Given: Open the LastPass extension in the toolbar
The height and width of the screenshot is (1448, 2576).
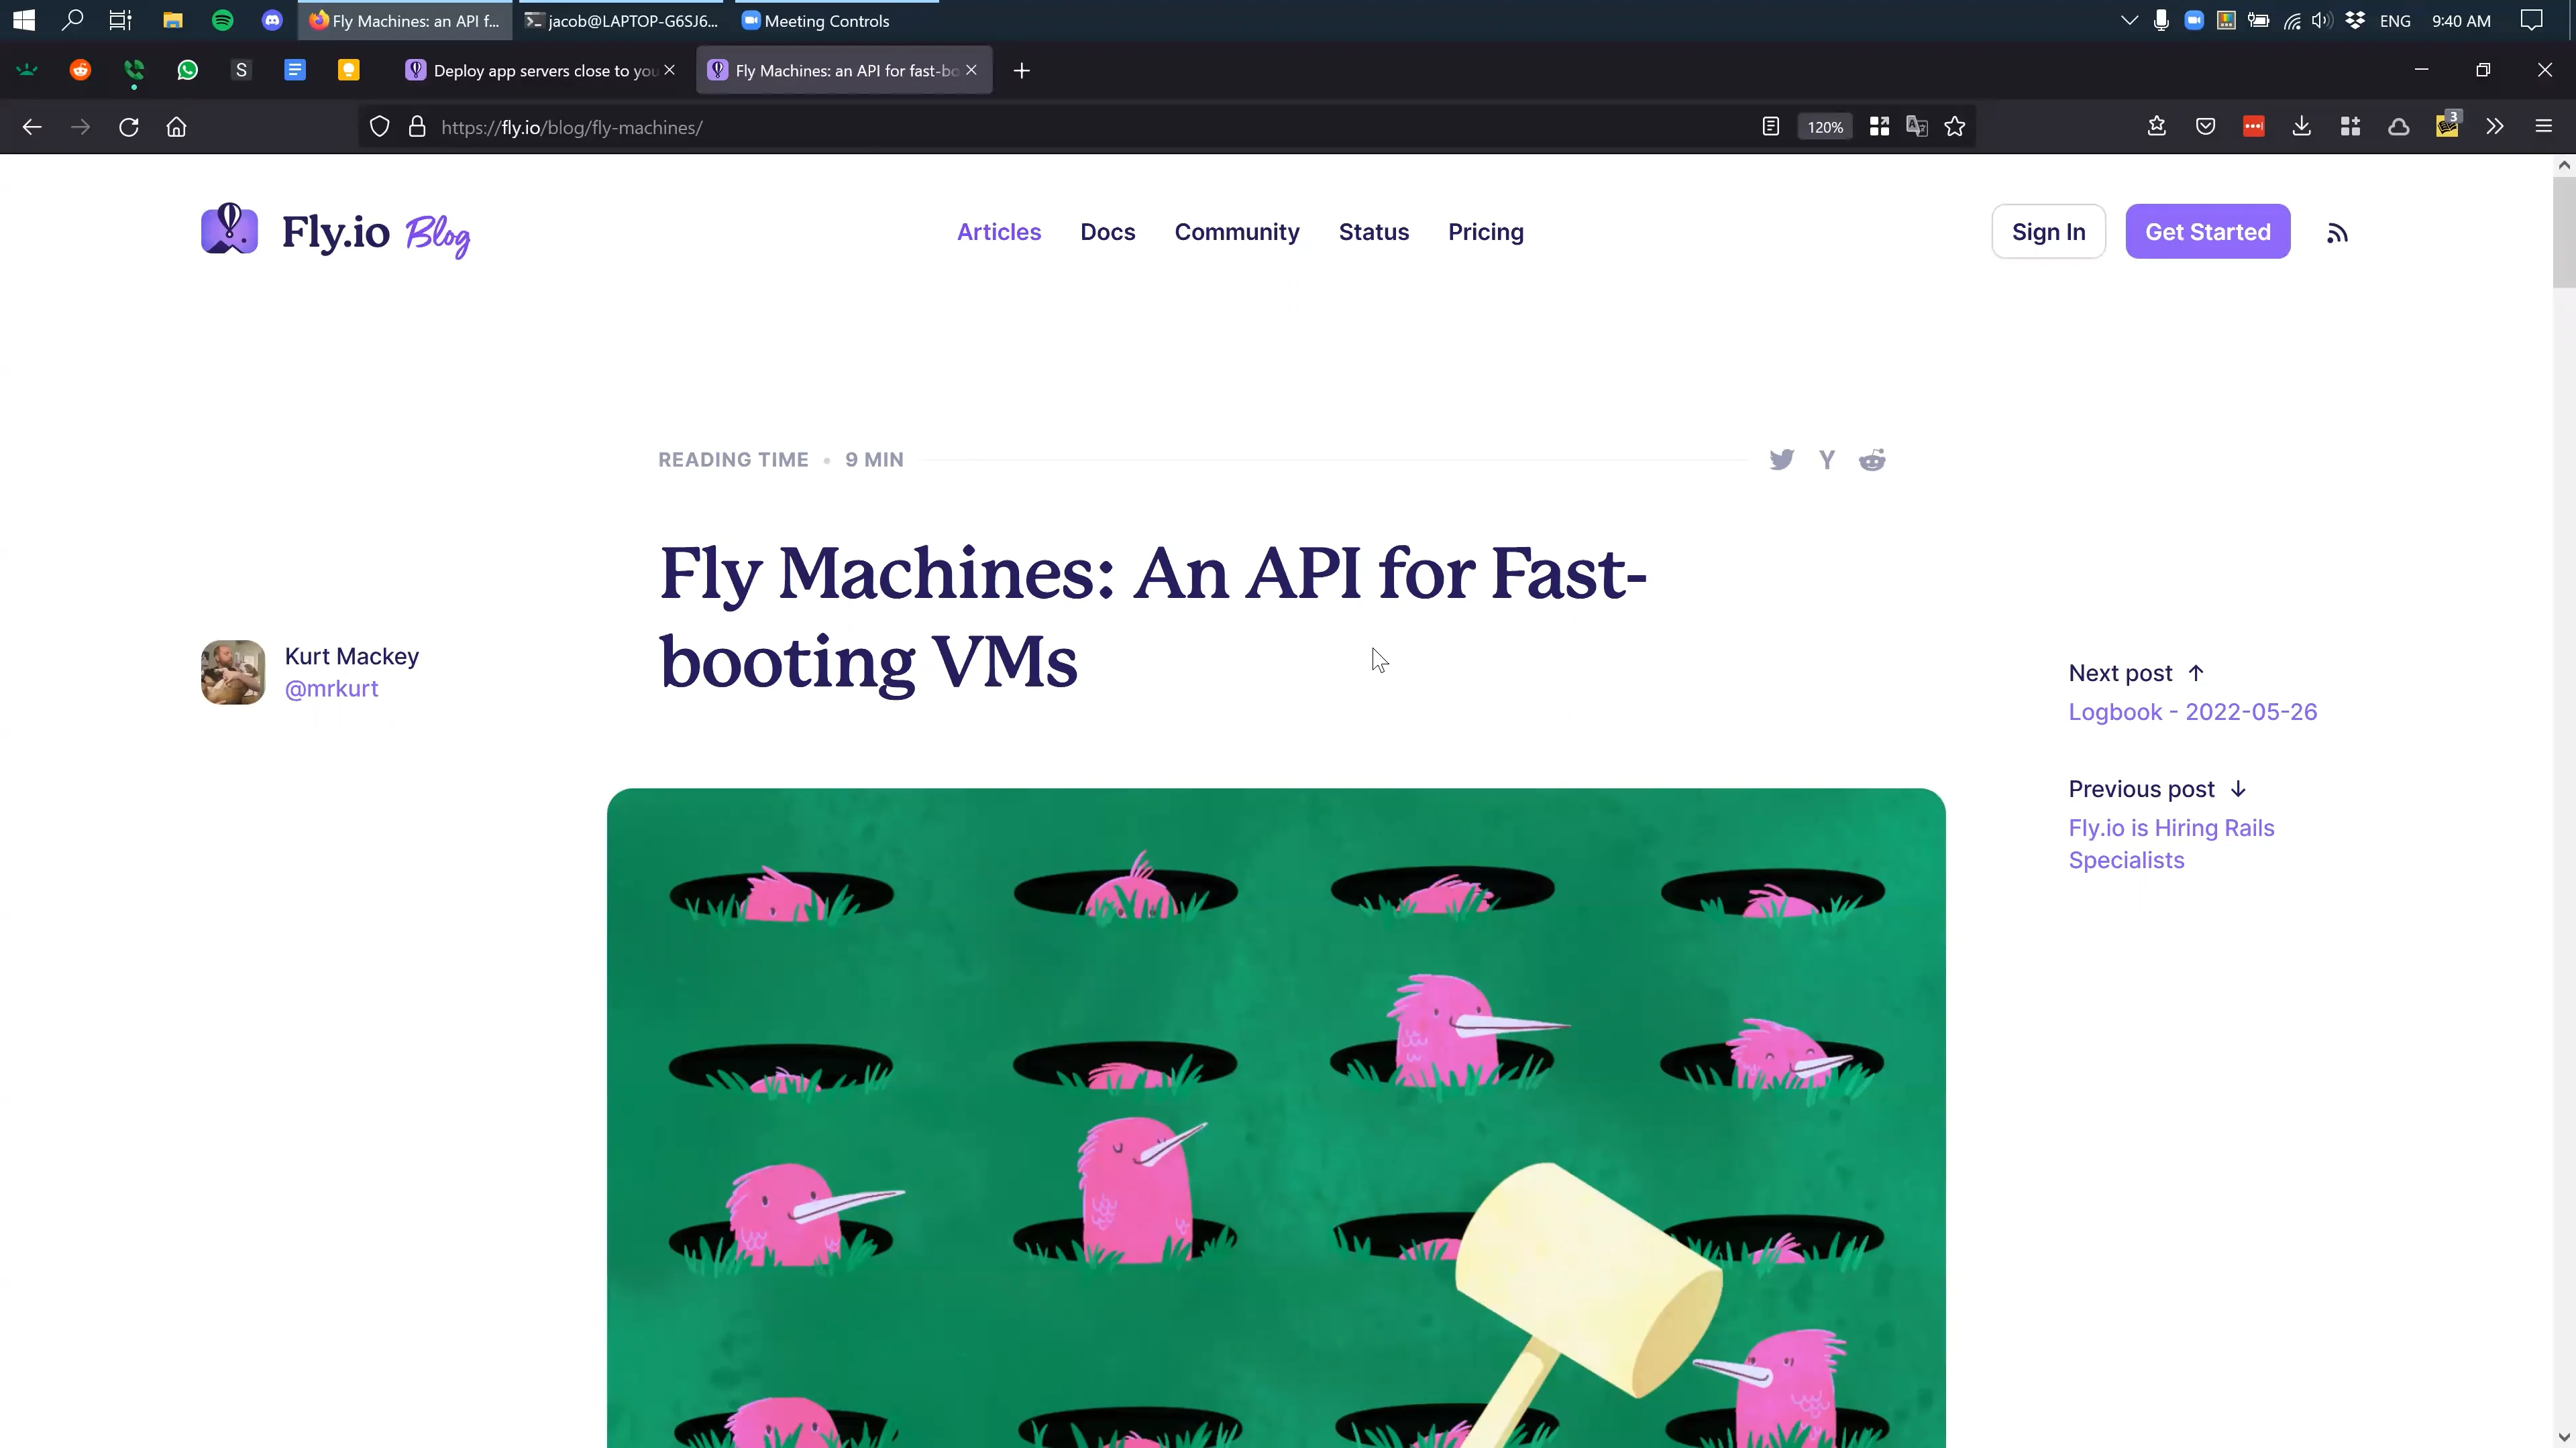Looking at the screenshot, I should (2253, 126).
